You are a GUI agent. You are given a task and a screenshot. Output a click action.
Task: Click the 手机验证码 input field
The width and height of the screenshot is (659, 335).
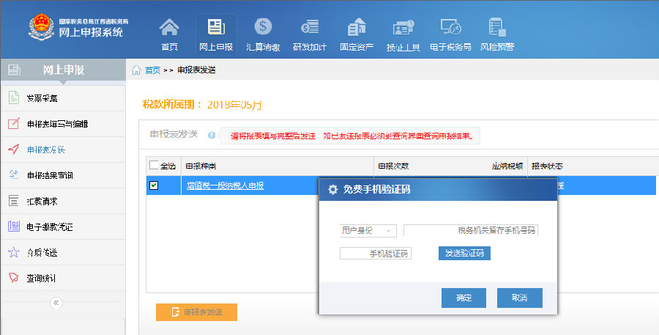coord(376,254)
